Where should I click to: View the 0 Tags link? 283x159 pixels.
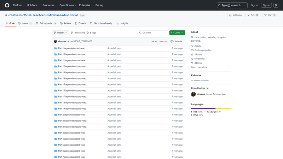(x=91, y=33)
